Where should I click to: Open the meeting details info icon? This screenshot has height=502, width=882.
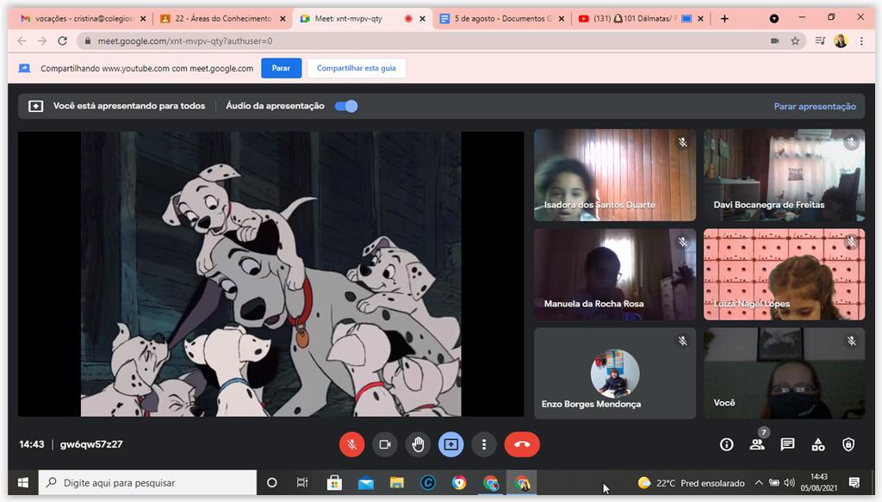(726, 444)
